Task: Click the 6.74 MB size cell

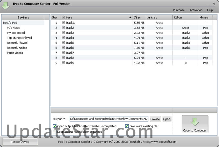Action: pos(139,58)
